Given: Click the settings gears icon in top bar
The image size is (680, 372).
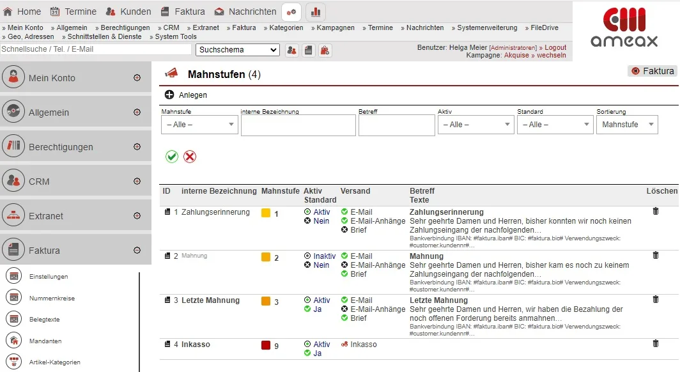Looking at the screenshot, I should [291, 12].
